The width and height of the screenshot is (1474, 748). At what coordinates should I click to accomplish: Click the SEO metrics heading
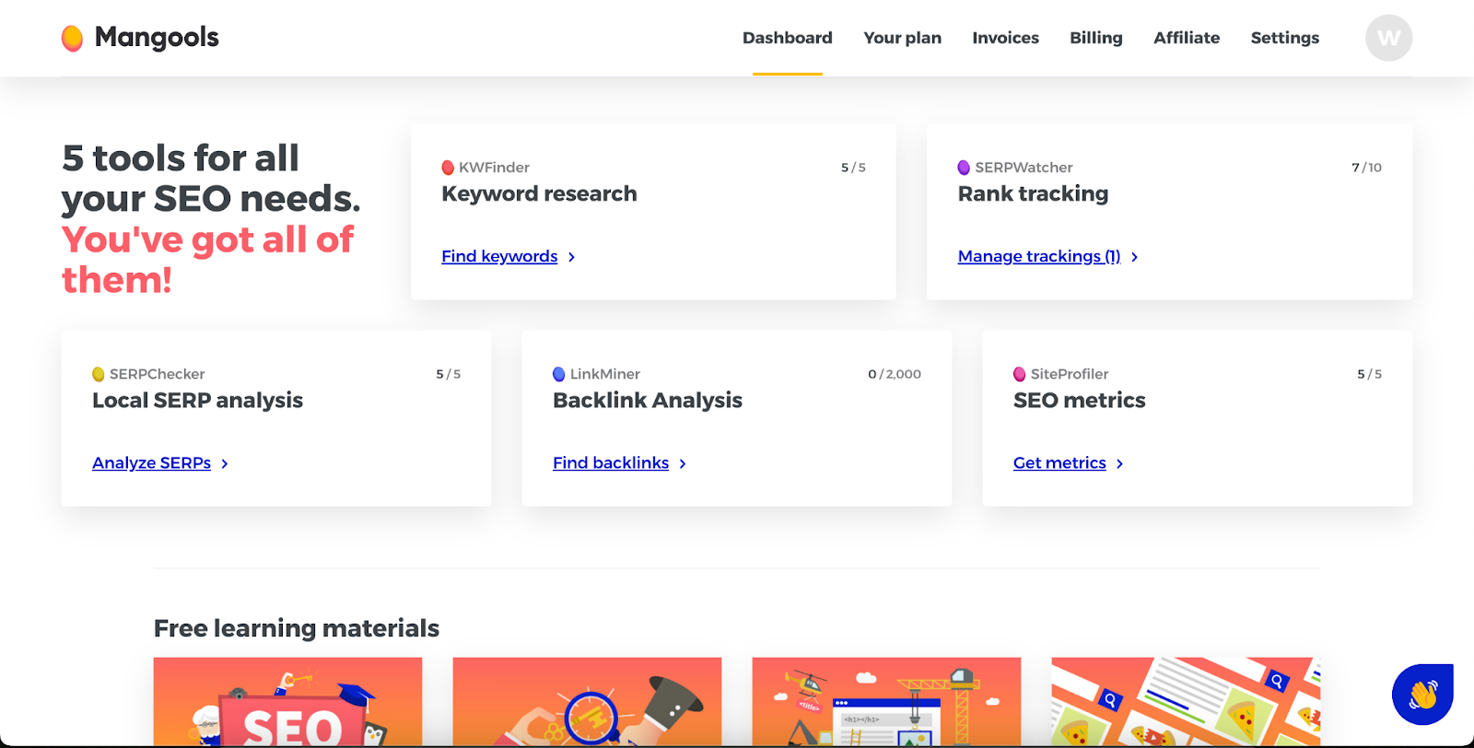(1080, 400)
